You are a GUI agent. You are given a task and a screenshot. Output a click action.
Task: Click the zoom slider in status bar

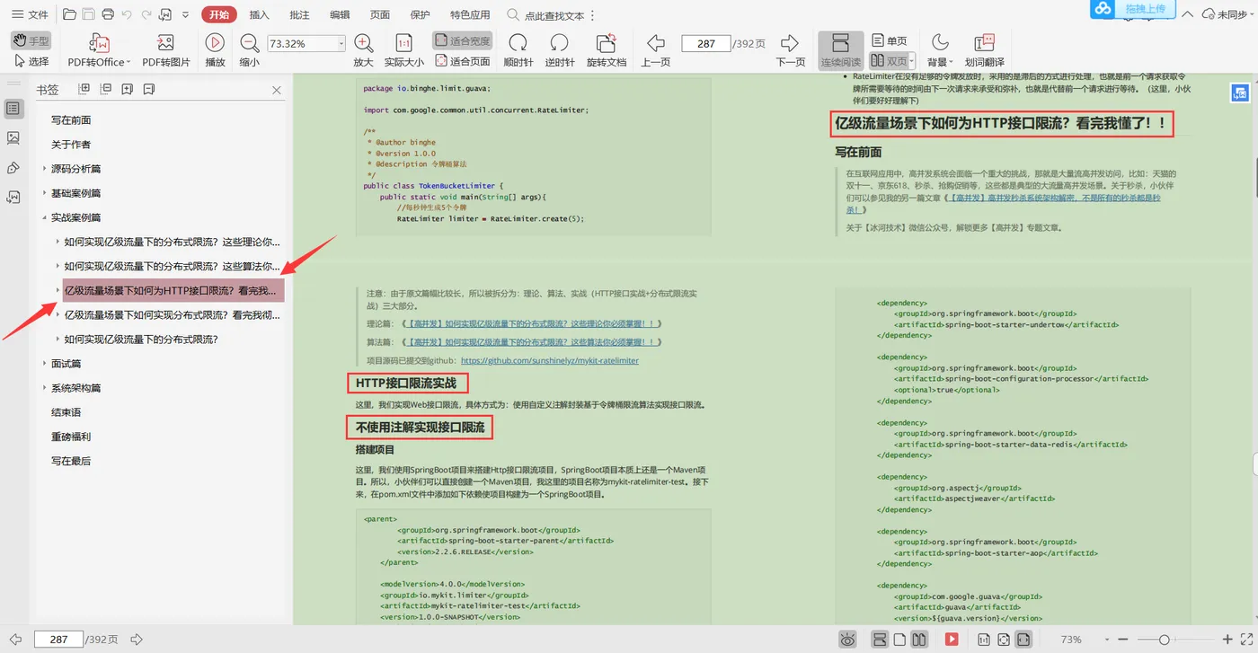pos(1165,640)
